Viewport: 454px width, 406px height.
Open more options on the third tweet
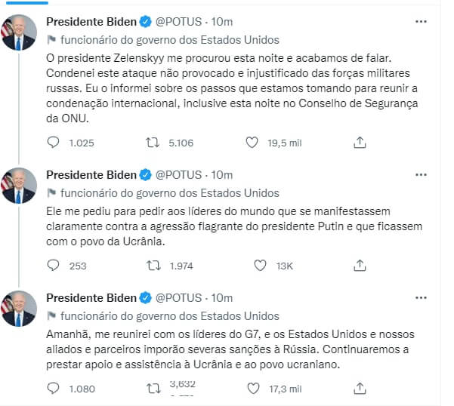(422, 298)
